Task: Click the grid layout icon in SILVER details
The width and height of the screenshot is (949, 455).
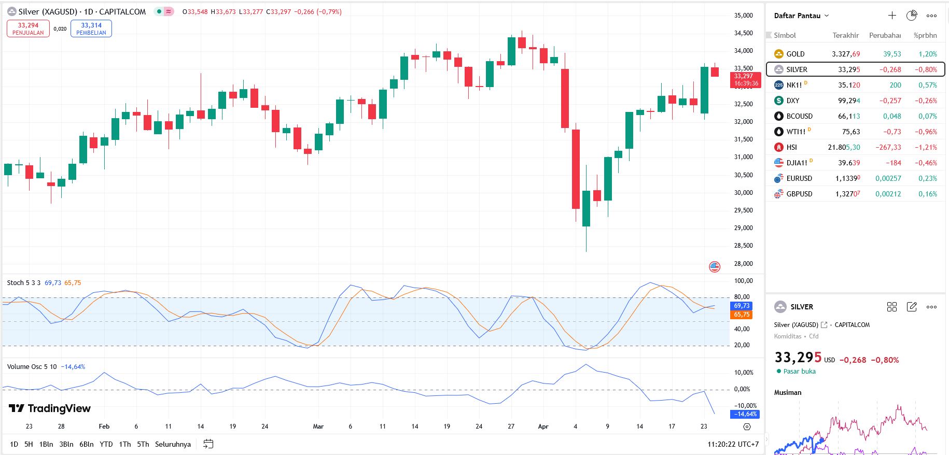Action: (892, 307)
